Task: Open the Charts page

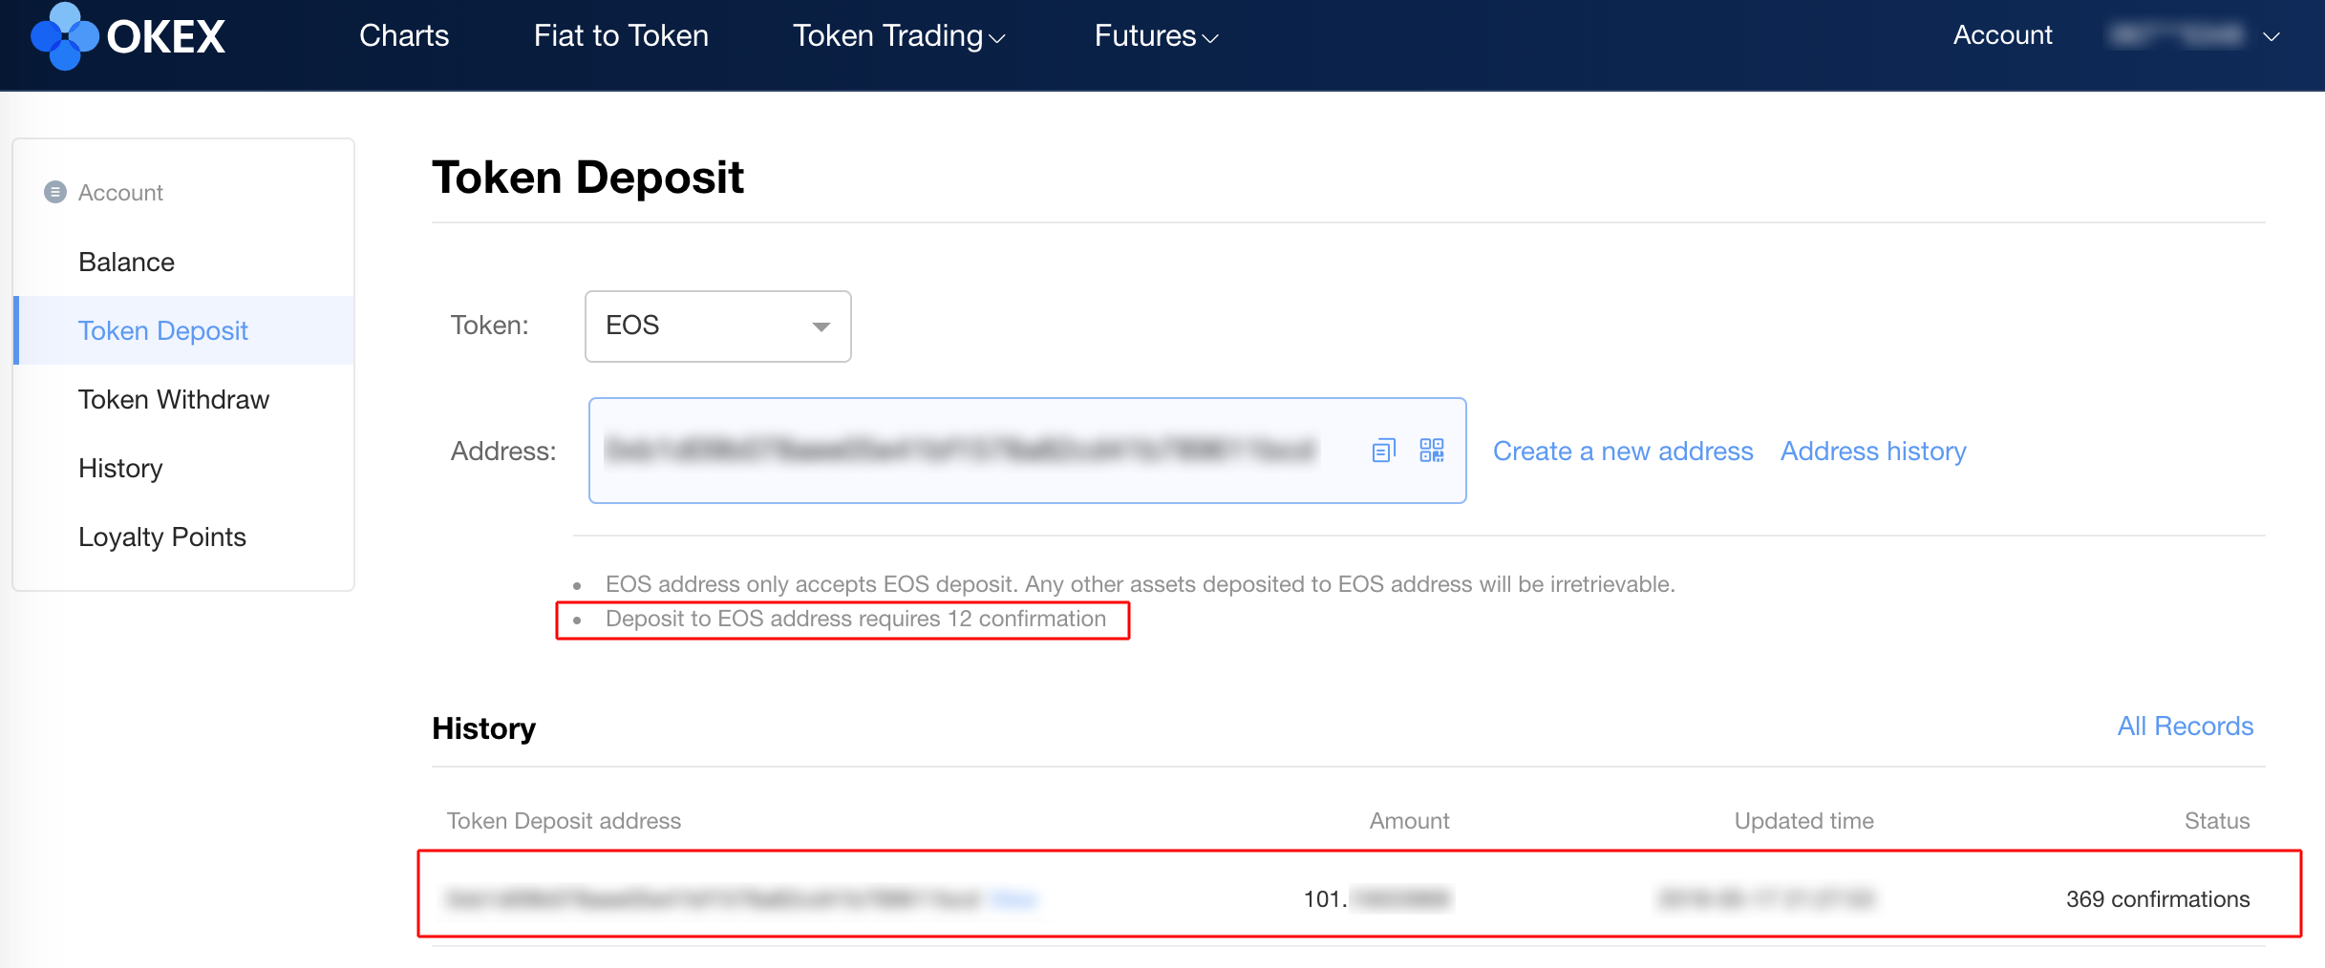Action: (x=404, y=36)
